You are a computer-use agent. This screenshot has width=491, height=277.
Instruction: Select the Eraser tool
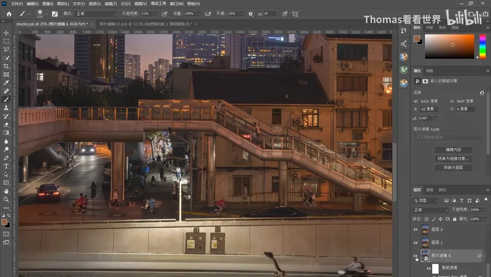click(6, 125)
